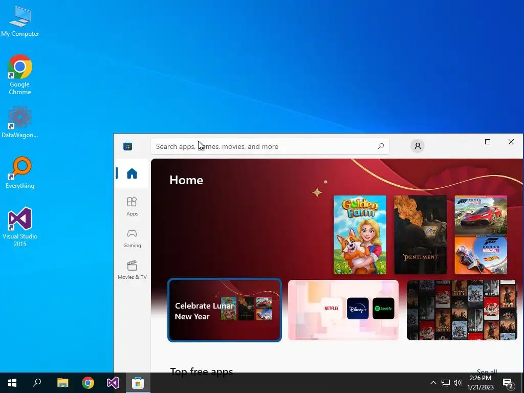This screenshot has width=524, height=393.
Task: Open the network status tray icon
Action: [446, 383]
